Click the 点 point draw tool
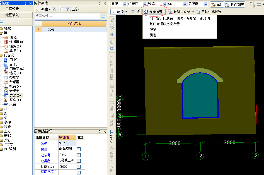The height and width of the screenshot is (175, 264). [x=135, y=12]
